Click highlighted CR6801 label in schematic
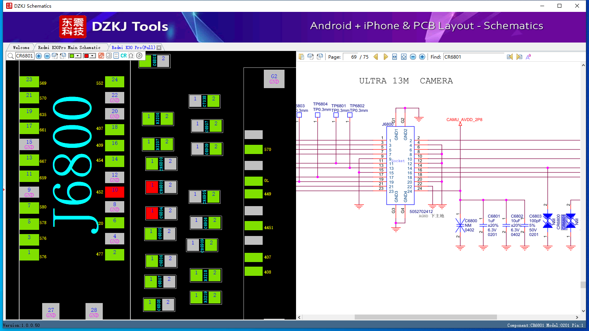589x331 pixels. (x=564, y=222)
